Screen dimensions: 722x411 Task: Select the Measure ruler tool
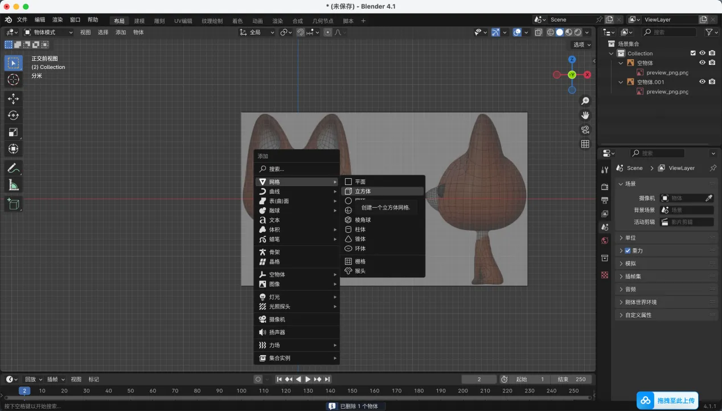[x=13, y=185]
